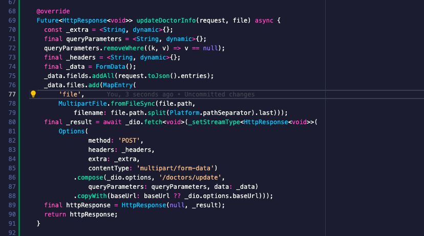Click fromFileSync on line 78

(133, 104)
